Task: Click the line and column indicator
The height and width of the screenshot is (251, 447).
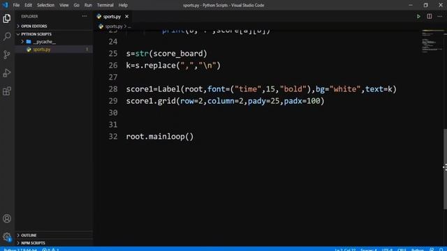Action: [x=345, y=250]
